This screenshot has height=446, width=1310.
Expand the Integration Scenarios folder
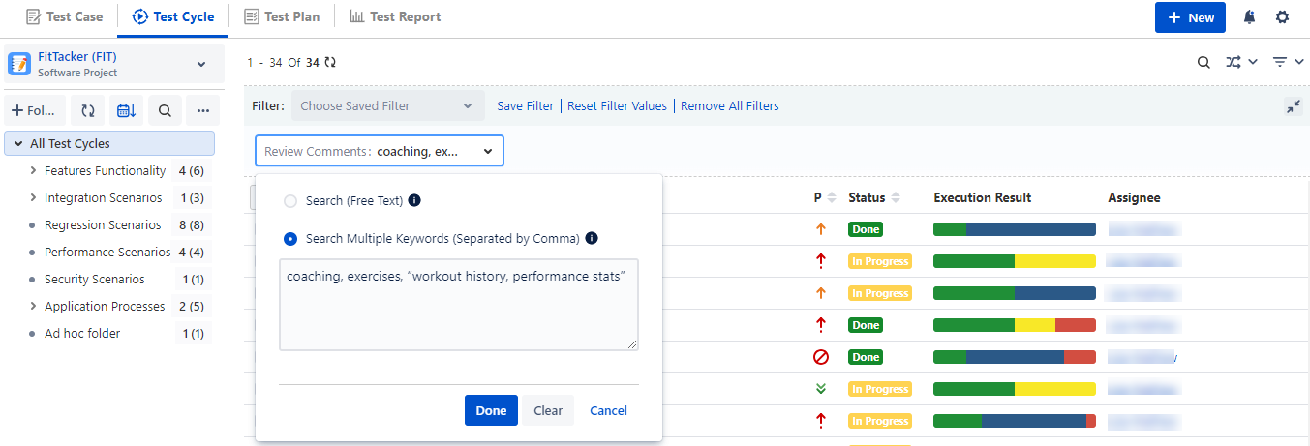(34, 197)
